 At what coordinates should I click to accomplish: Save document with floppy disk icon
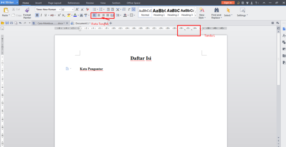click(7, 23)
